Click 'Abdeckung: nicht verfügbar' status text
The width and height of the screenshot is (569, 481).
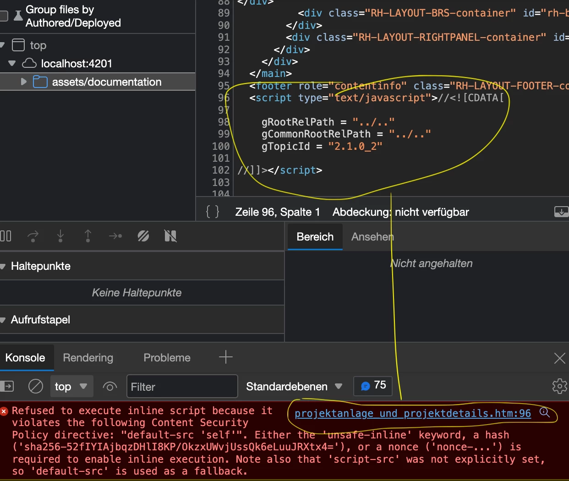[x=400, y=212]
